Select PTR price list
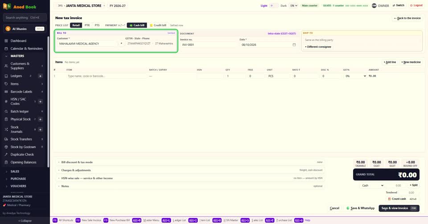Screen dimensions: 428x224 [x=87, y=25]
